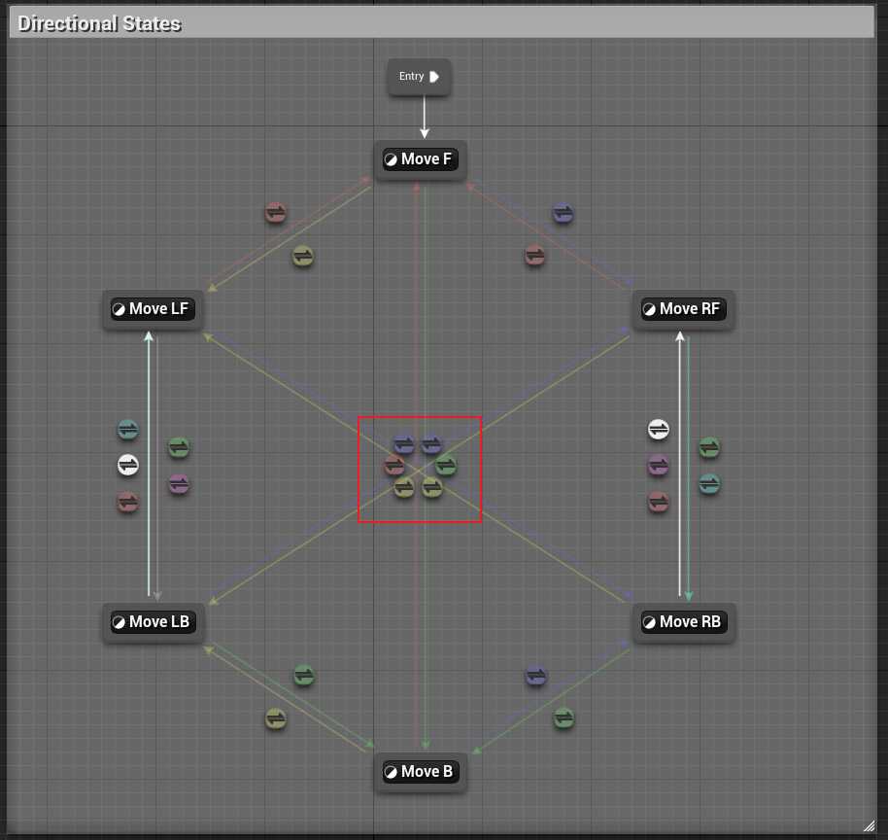Select the purple transition rule icon between Move F and Move RF
888x840 pixels.
[563, 214]
